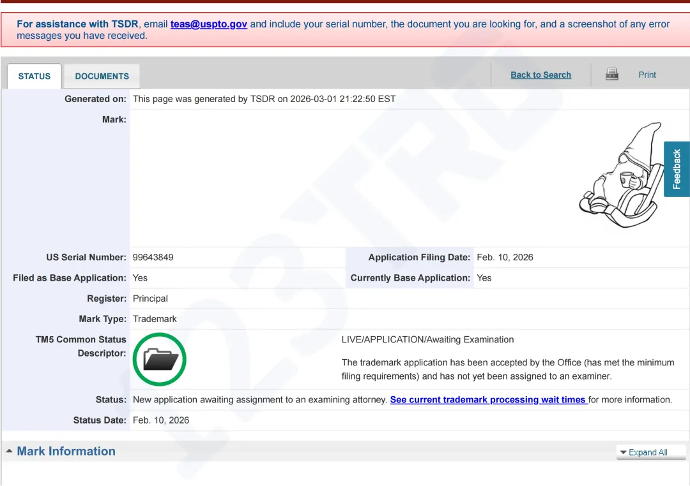This screenshot has height=486, width=690.
Task: Click the Register value Principal
Action: click(x=150, y=298)
